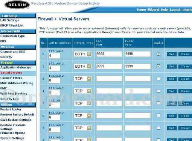This screenshot has height=141, width=192.
Task: Open Security Log page
Action: [9, 99]
